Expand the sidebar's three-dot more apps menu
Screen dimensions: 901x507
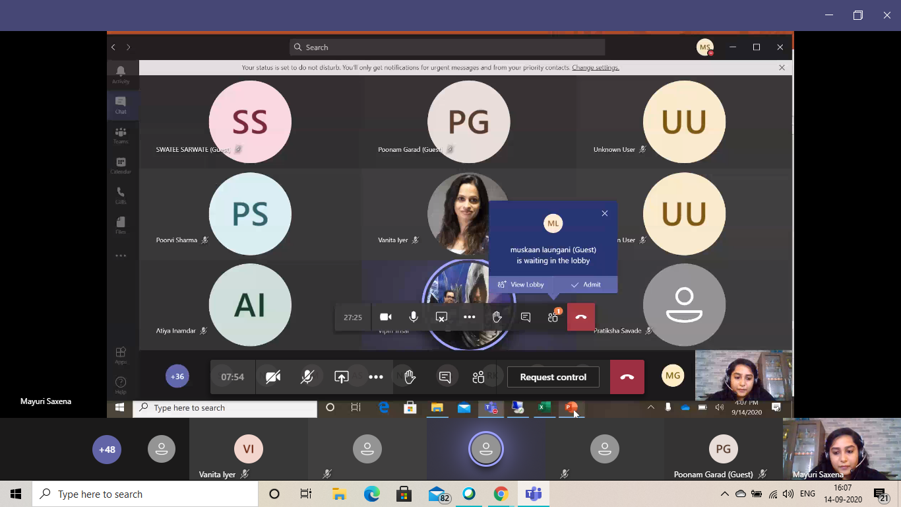(121, 255)
